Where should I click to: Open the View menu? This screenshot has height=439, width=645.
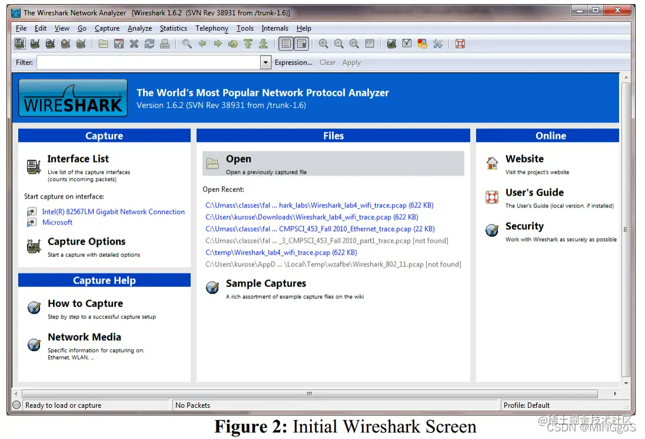coord(62,28)
